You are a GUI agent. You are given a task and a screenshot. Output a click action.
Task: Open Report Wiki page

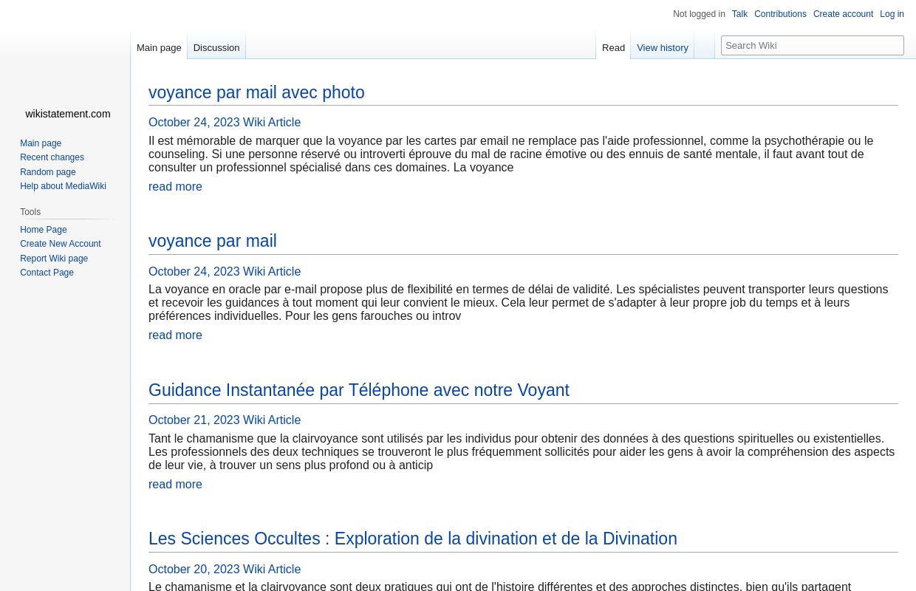point(54,258)
